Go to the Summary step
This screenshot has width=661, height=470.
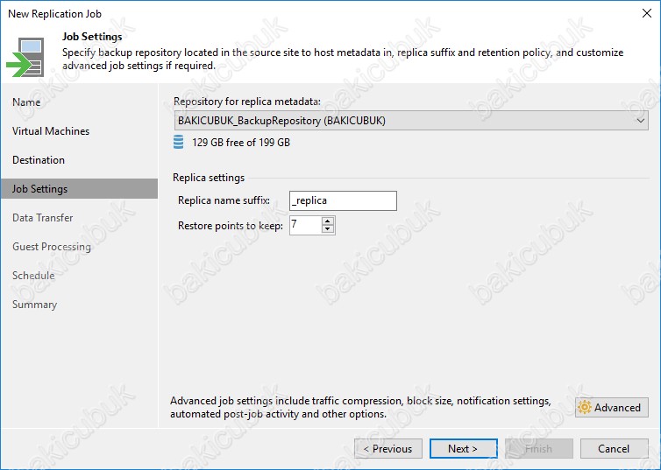click(x=34, y=305)
